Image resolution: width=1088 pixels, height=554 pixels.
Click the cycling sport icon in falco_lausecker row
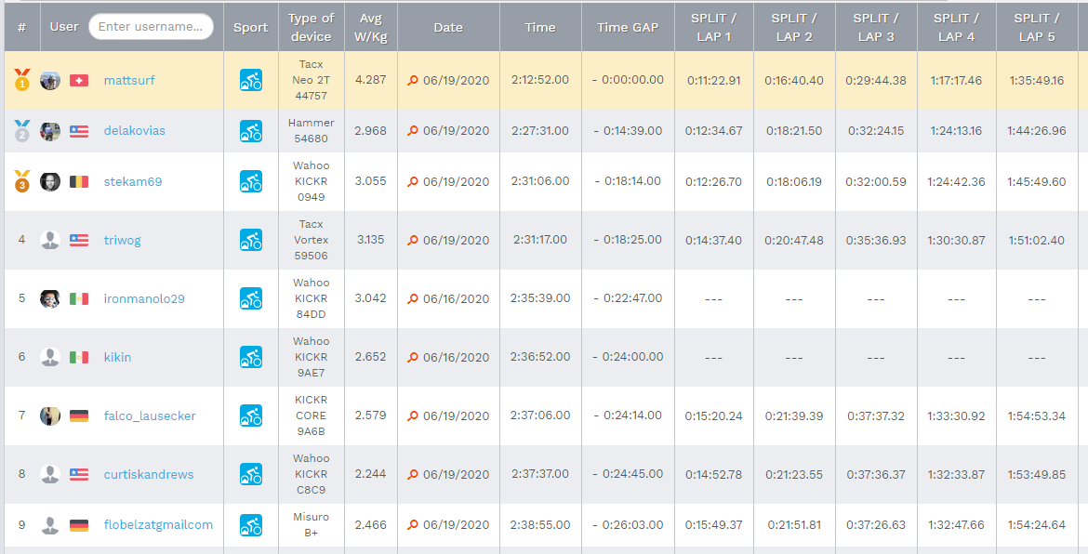250,415
